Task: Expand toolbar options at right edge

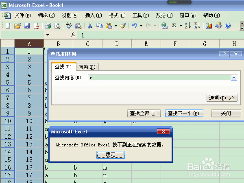Action: pyautogui.click(x=242, y=26)
